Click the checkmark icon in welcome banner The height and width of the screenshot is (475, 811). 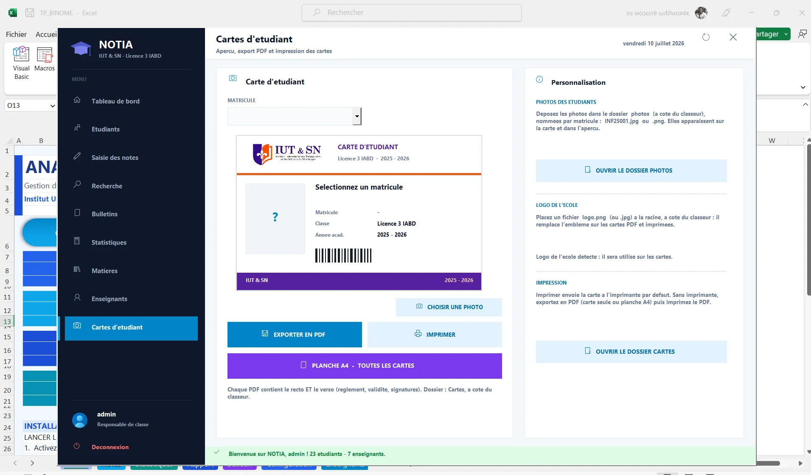coord(217,453)
